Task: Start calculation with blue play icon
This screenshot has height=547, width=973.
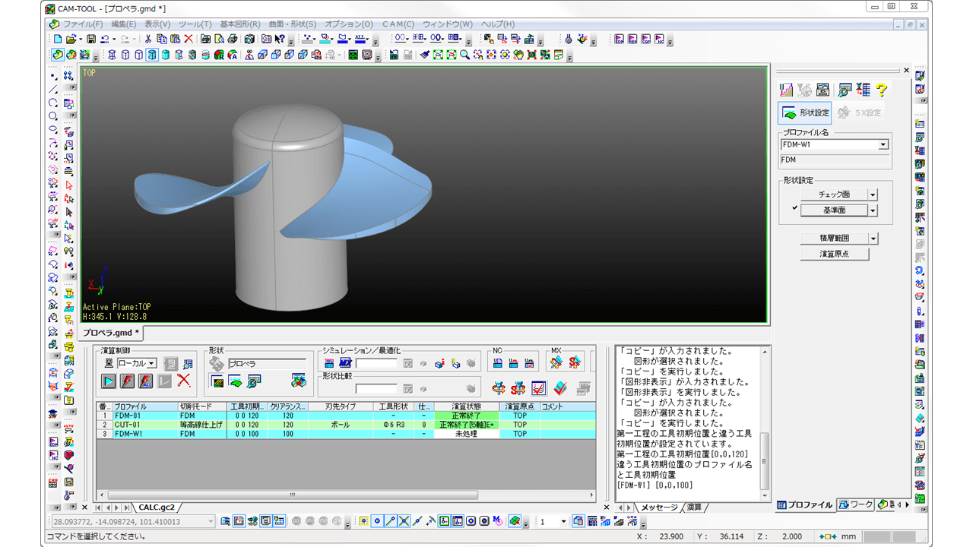Action: pos(109,381)
